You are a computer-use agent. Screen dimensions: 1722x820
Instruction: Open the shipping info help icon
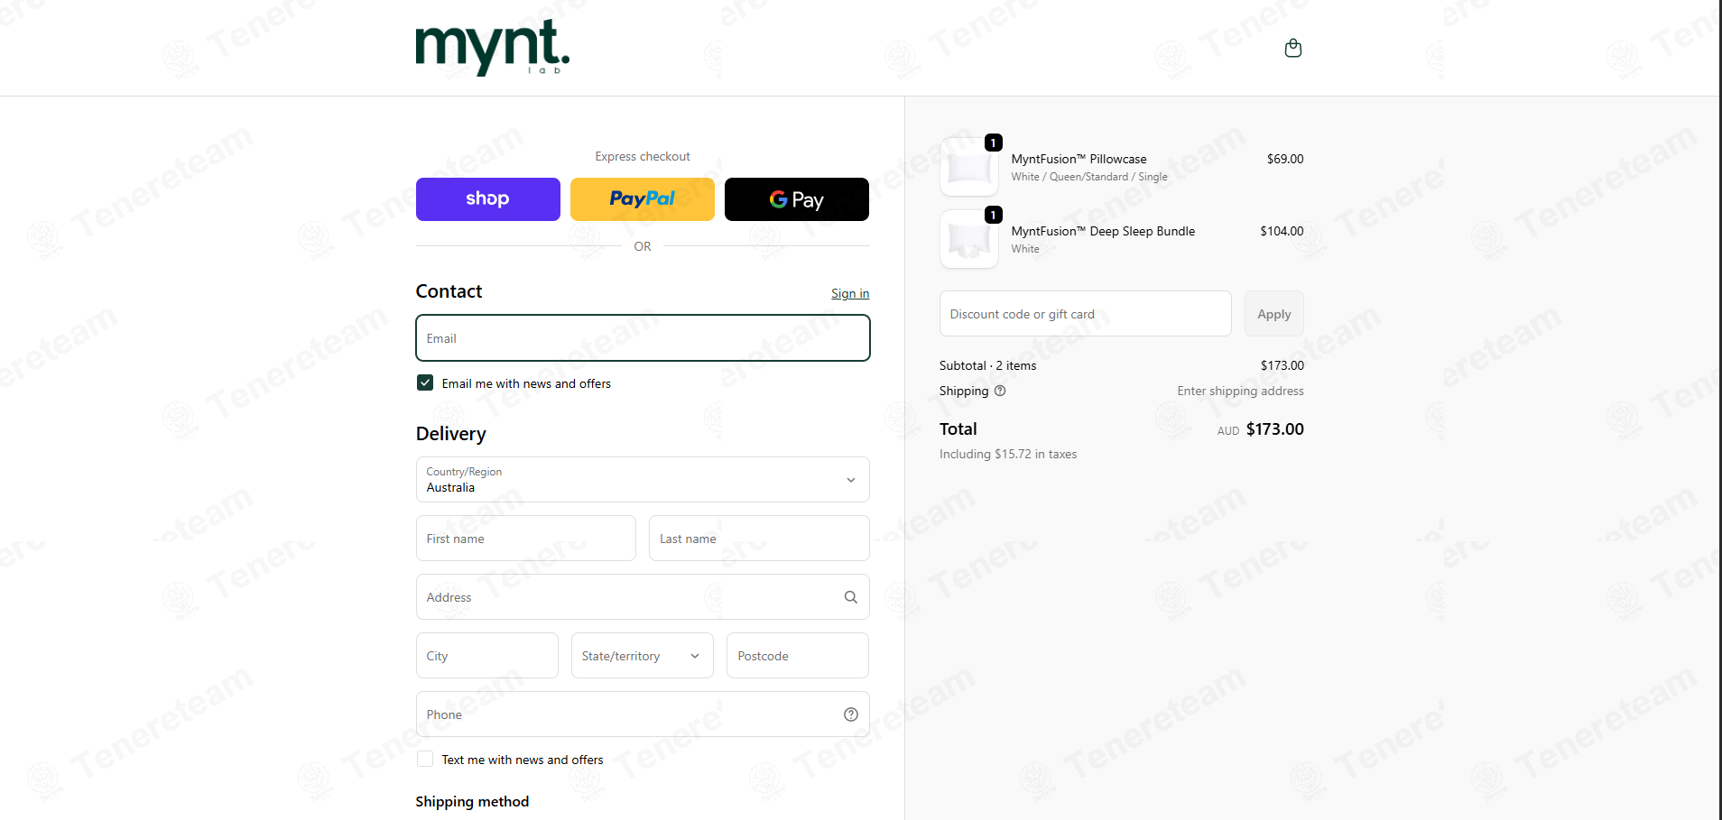click(1000, 391)
